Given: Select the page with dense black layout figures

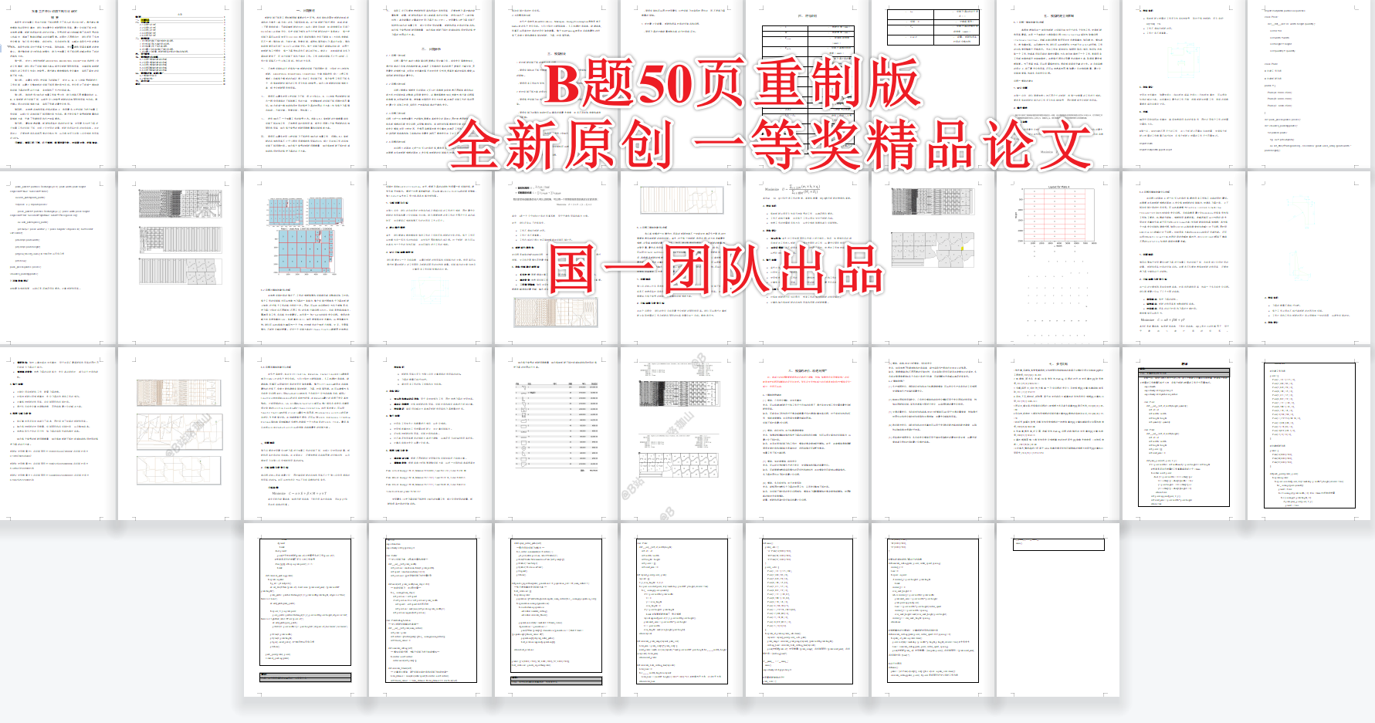Looking at the screenshot, I should (681, 432).
